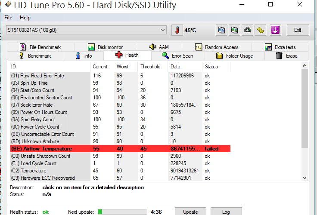This screenshot has height=215, width=317.
Task: Click the purple download arrow icon
Action: [275, 30]
